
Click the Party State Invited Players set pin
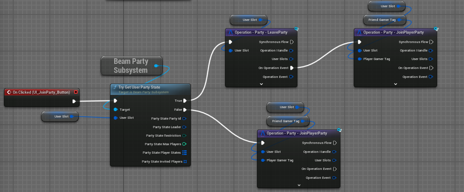185,162
